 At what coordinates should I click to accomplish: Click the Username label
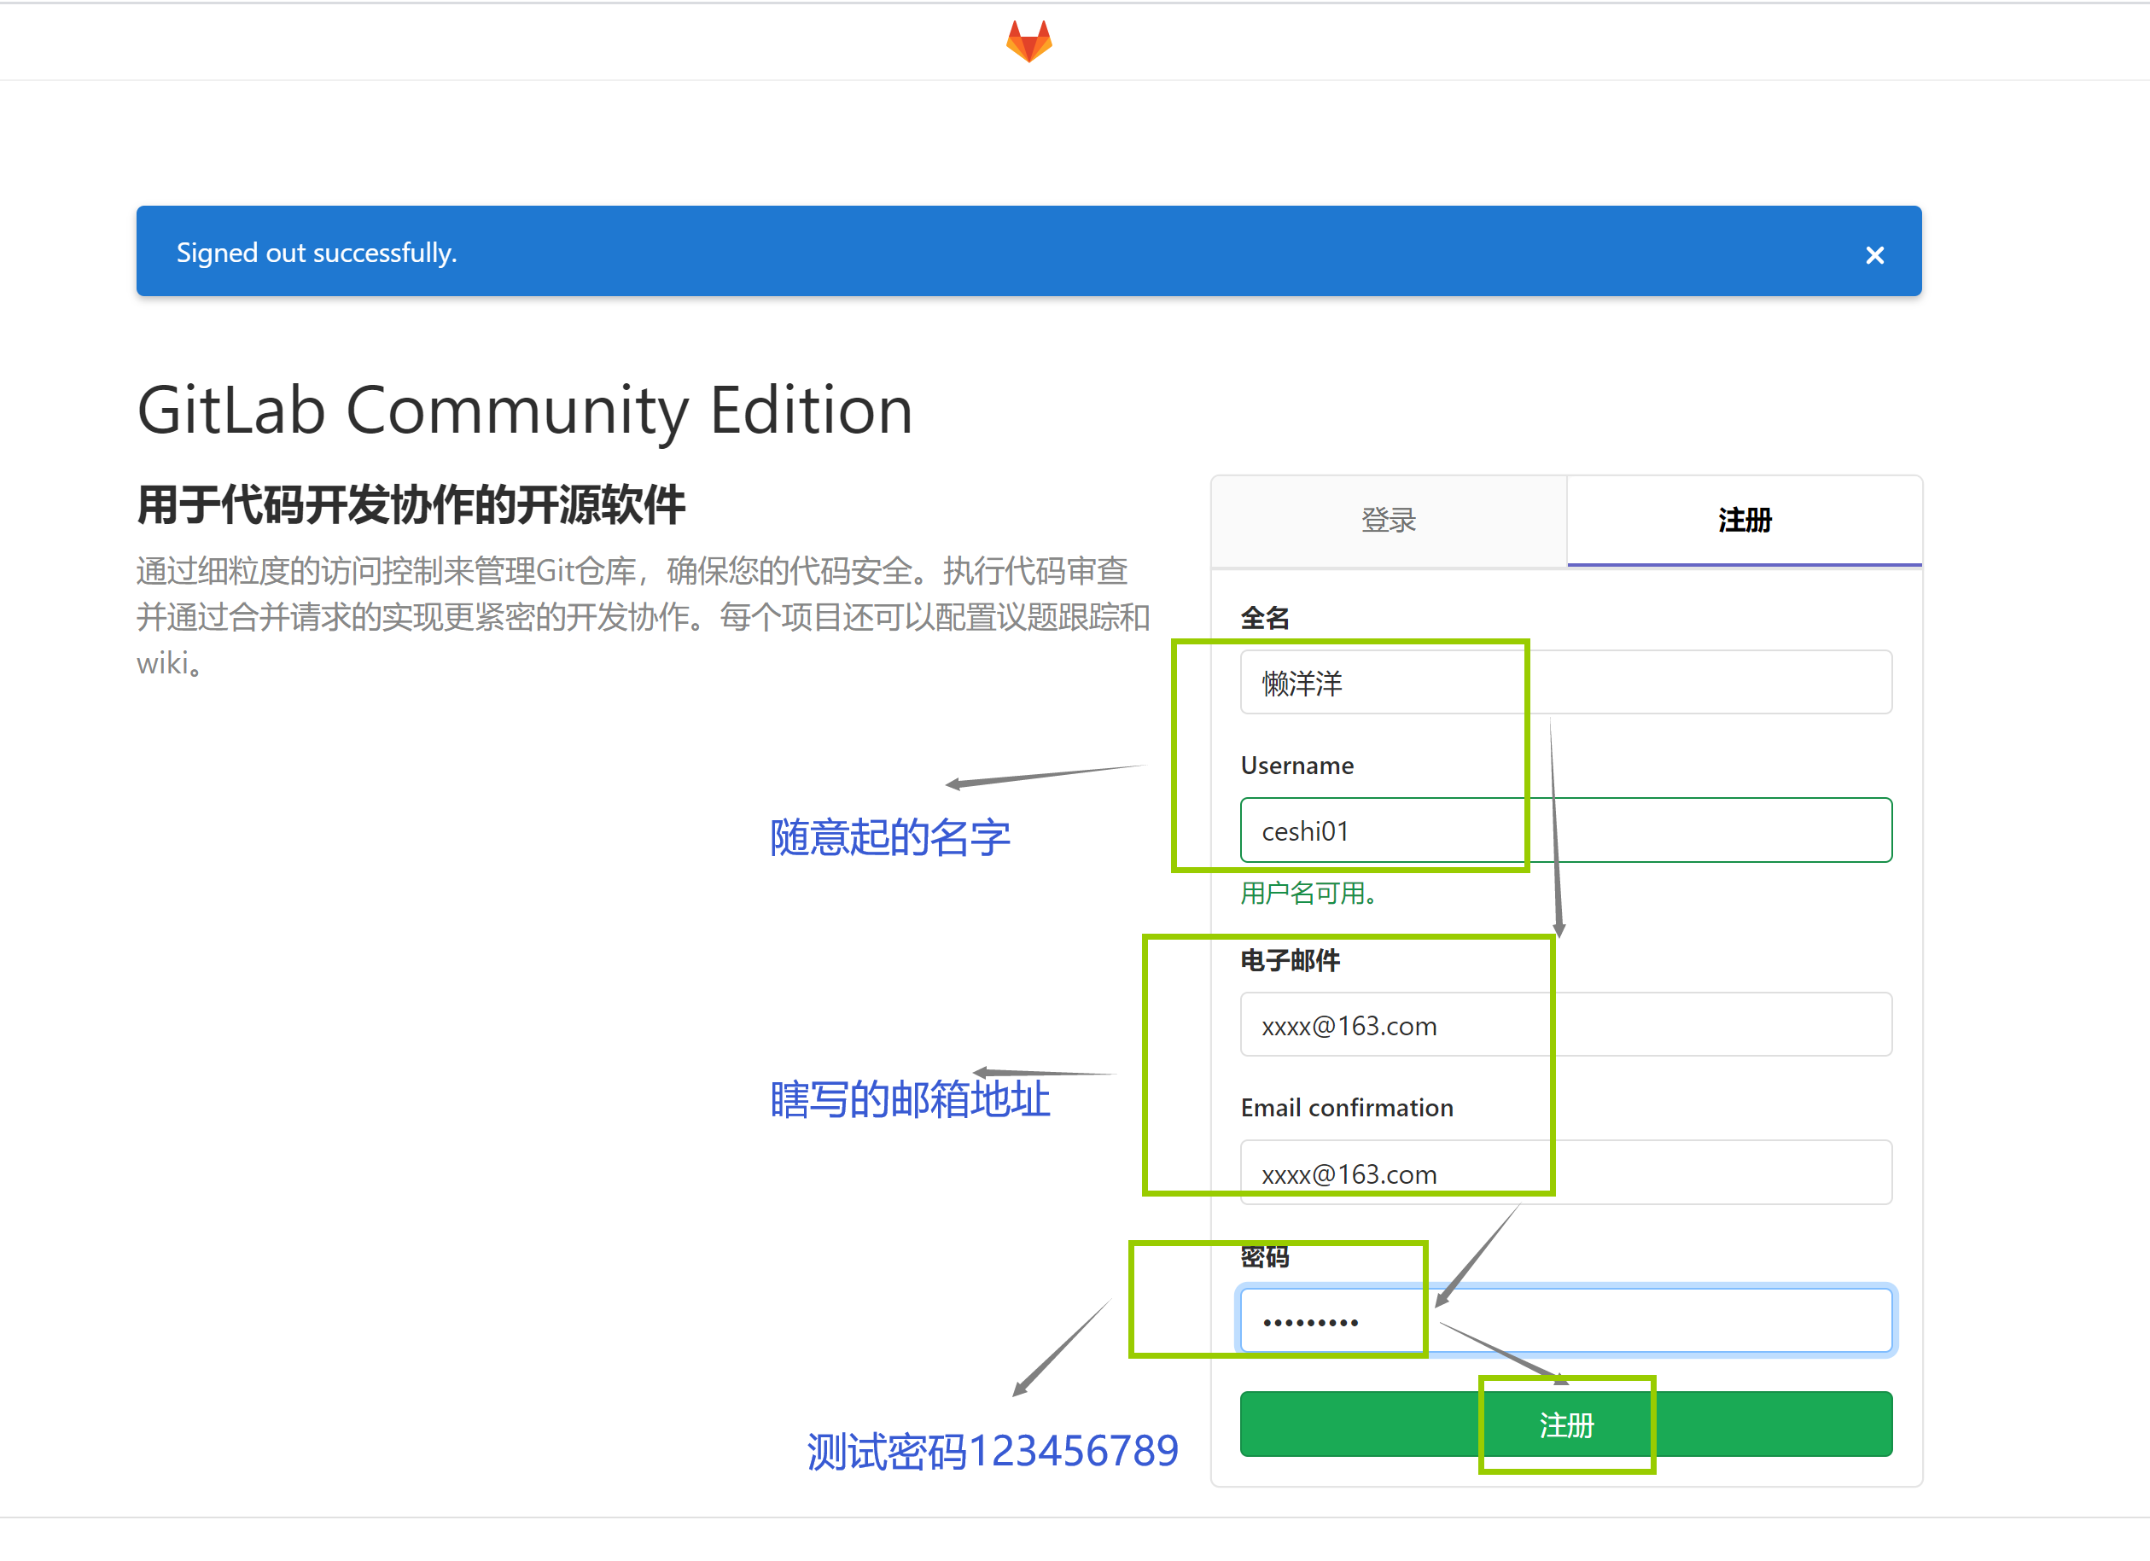[1296, 766]
